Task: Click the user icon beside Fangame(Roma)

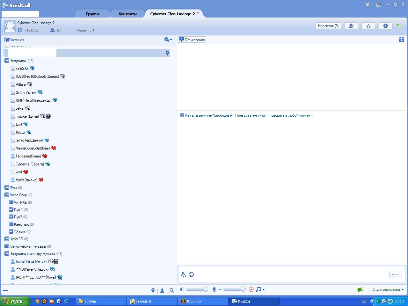Action: (13, 156)
